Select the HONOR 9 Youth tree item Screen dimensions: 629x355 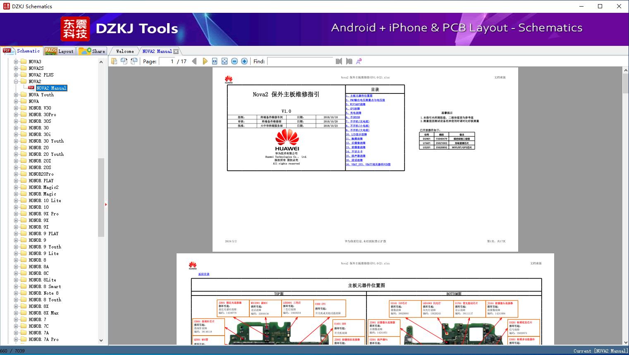45,247
